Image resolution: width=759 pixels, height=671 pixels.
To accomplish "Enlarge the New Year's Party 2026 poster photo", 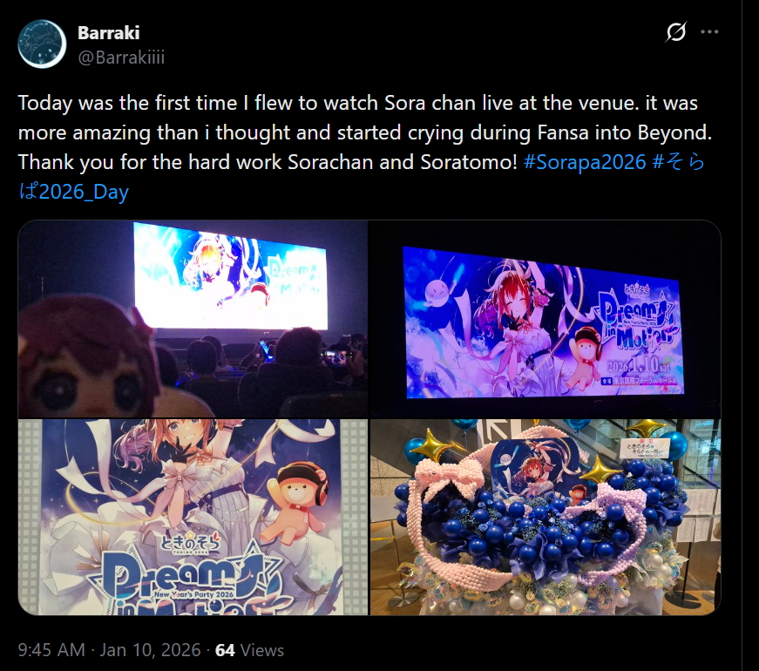I will (193, 517).
